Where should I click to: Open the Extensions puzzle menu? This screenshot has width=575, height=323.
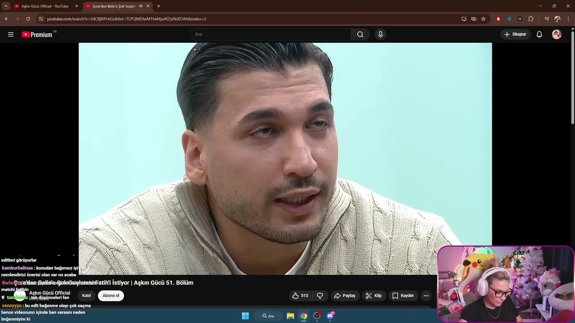pyautogui.click(x=531, y=19)
